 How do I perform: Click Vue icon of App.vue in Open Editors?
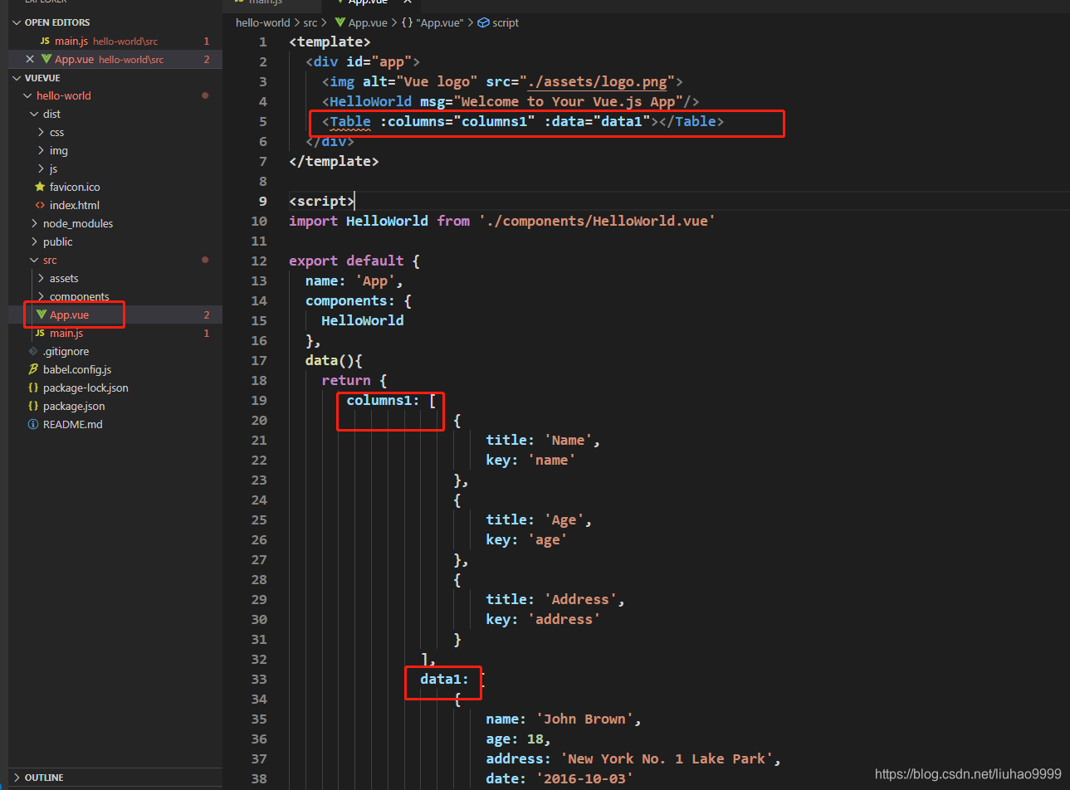coord(46,59)
